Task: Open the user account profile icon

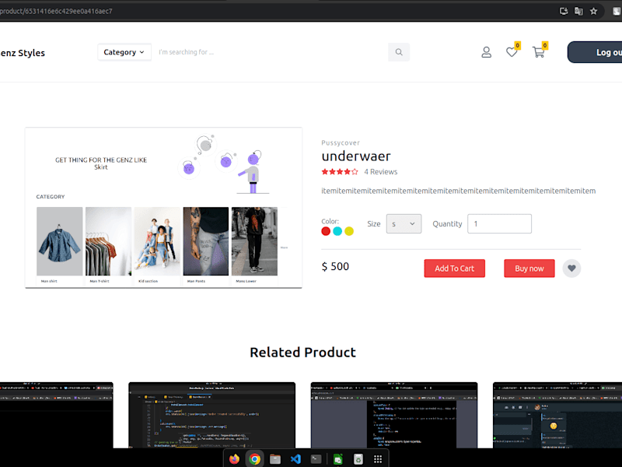Action: pyautogui.click(x=487, y=52)
